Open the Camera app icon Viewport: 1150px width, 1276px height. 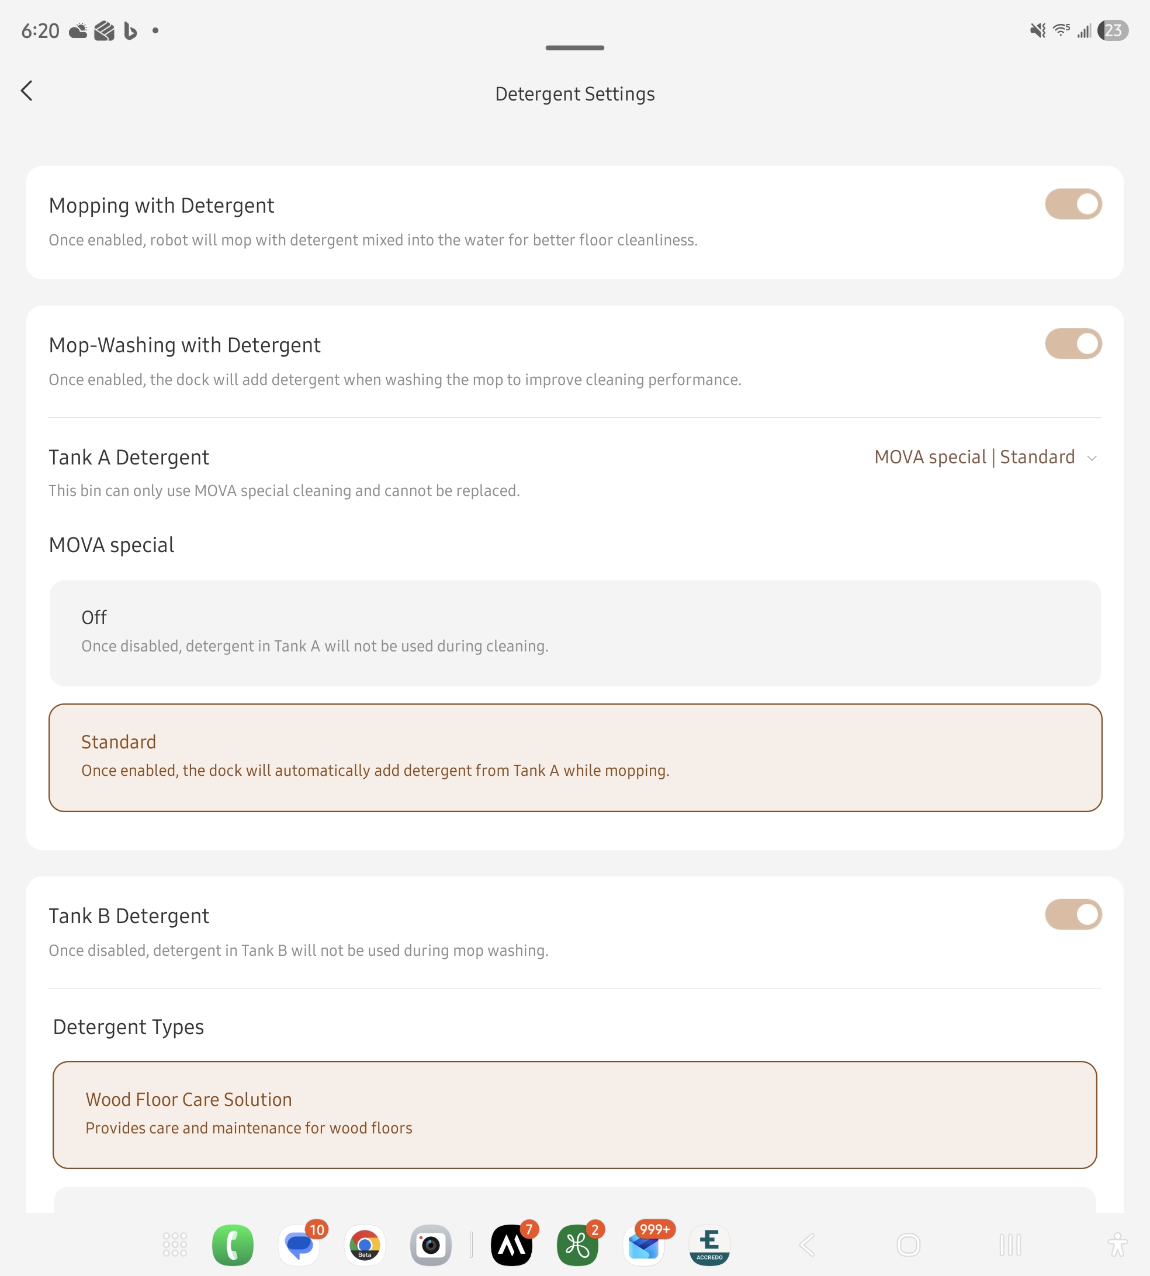(x=431, y=1245)
